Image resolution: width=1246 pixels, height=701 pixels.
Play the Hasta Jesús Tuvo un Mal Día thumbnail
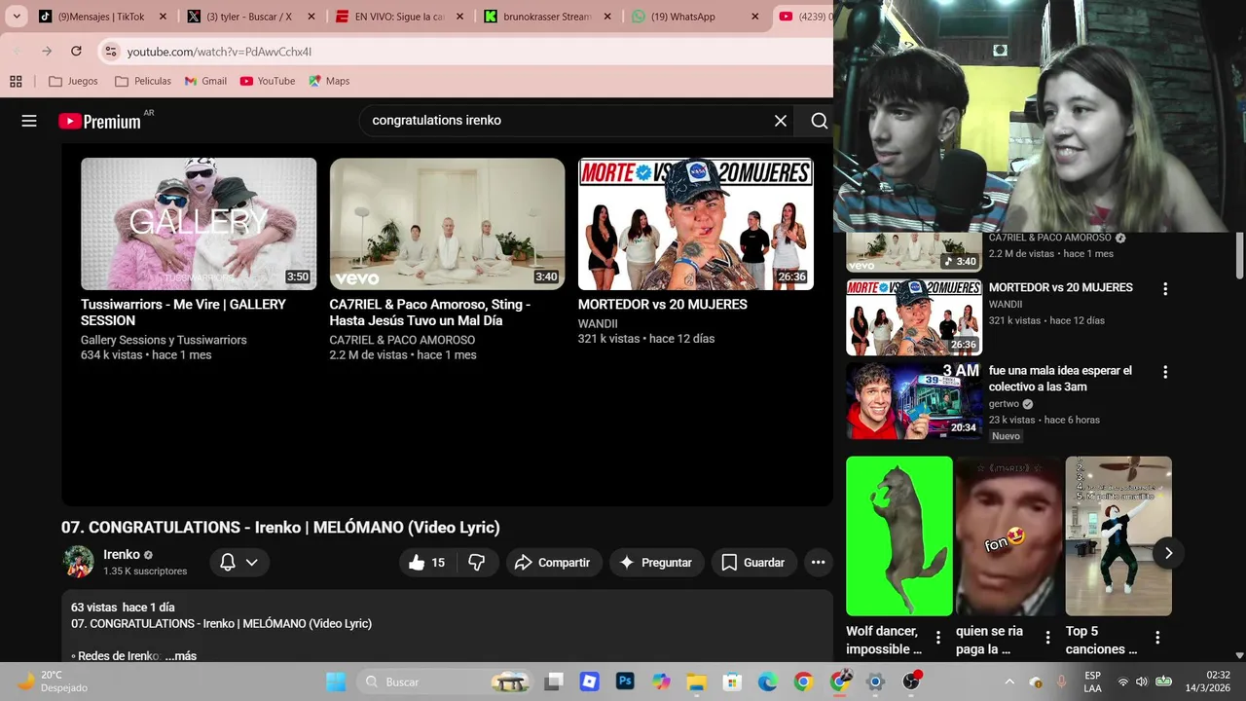click(x=447, y=224)
